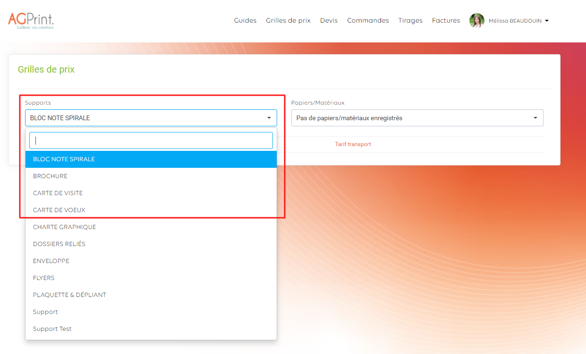Open the Devis section
Screen dimensions: 586x354
(329, 21)
